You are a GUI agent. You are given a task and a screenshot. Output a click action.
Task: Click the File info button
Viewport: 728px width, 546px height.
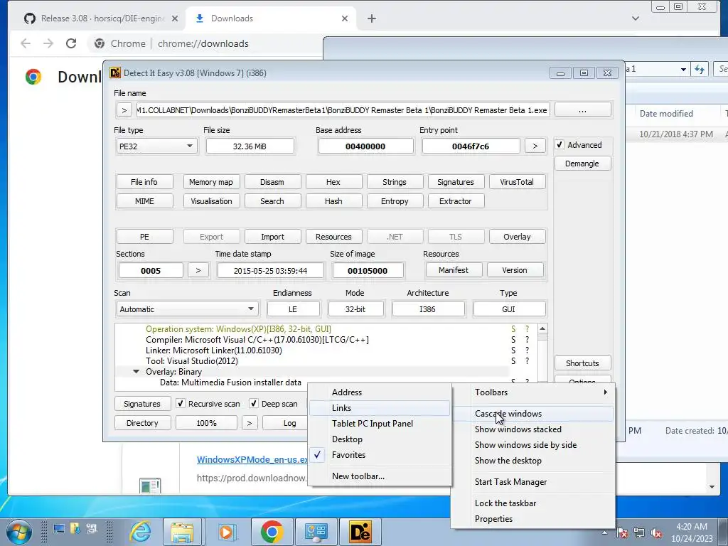pyautogui.click(x=144, y=182)
